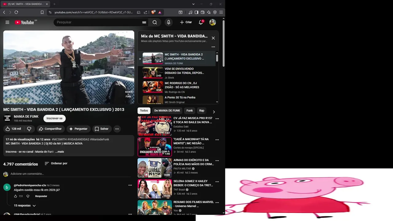The height and width of the screenshot is (221, 393).
Task: Open Brave Rewards triangle icon
Action: pyautogui.click(x=160, y=12)
